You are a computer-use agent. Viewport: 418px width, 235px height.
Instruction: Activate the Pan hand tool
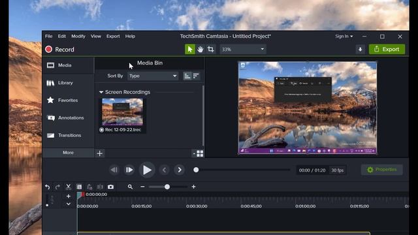201,50
